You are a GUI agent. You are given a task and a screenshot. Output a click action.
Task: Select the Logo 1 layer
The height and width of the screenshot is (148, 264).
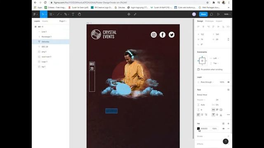click(x=50, y=62)
